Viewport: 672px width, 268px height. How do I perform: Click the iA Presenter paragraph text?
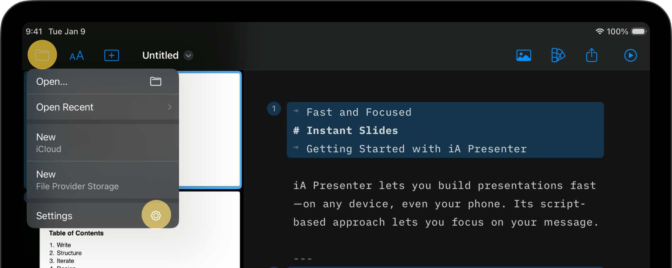click(x=445, y=204)
